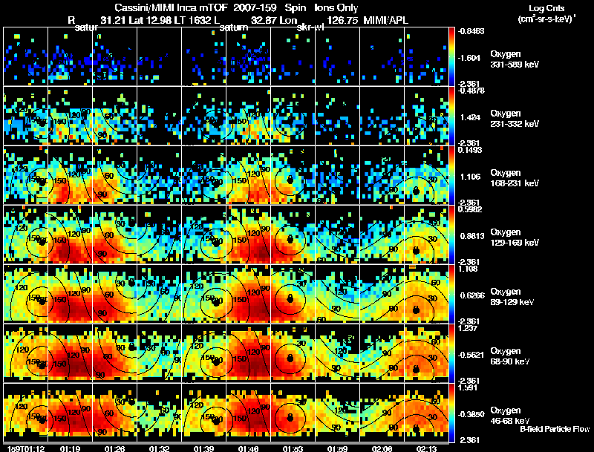Click the color bar beside Oxygen 68-90 keV

pos(451,353)
